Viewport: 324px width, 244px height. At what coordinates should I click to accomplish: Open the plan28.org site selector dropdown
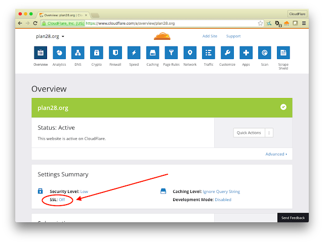[x=50, y=36]
